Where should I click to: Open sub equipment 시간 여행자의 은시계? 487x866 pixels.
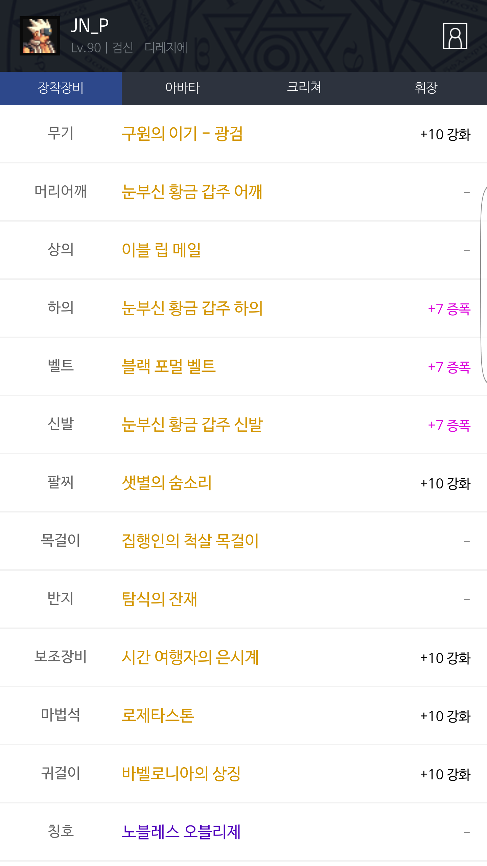[x=190, y=657]
